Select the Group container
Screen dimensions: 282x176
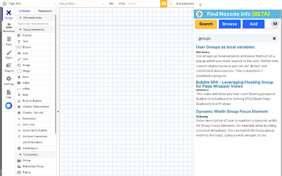(35, 160)
